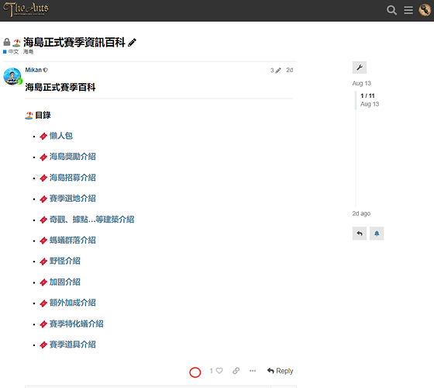Image resolution: width=434 pixels, height=388 pixels.
Task: Open 懶人包 link
Action: click(61, 136)
